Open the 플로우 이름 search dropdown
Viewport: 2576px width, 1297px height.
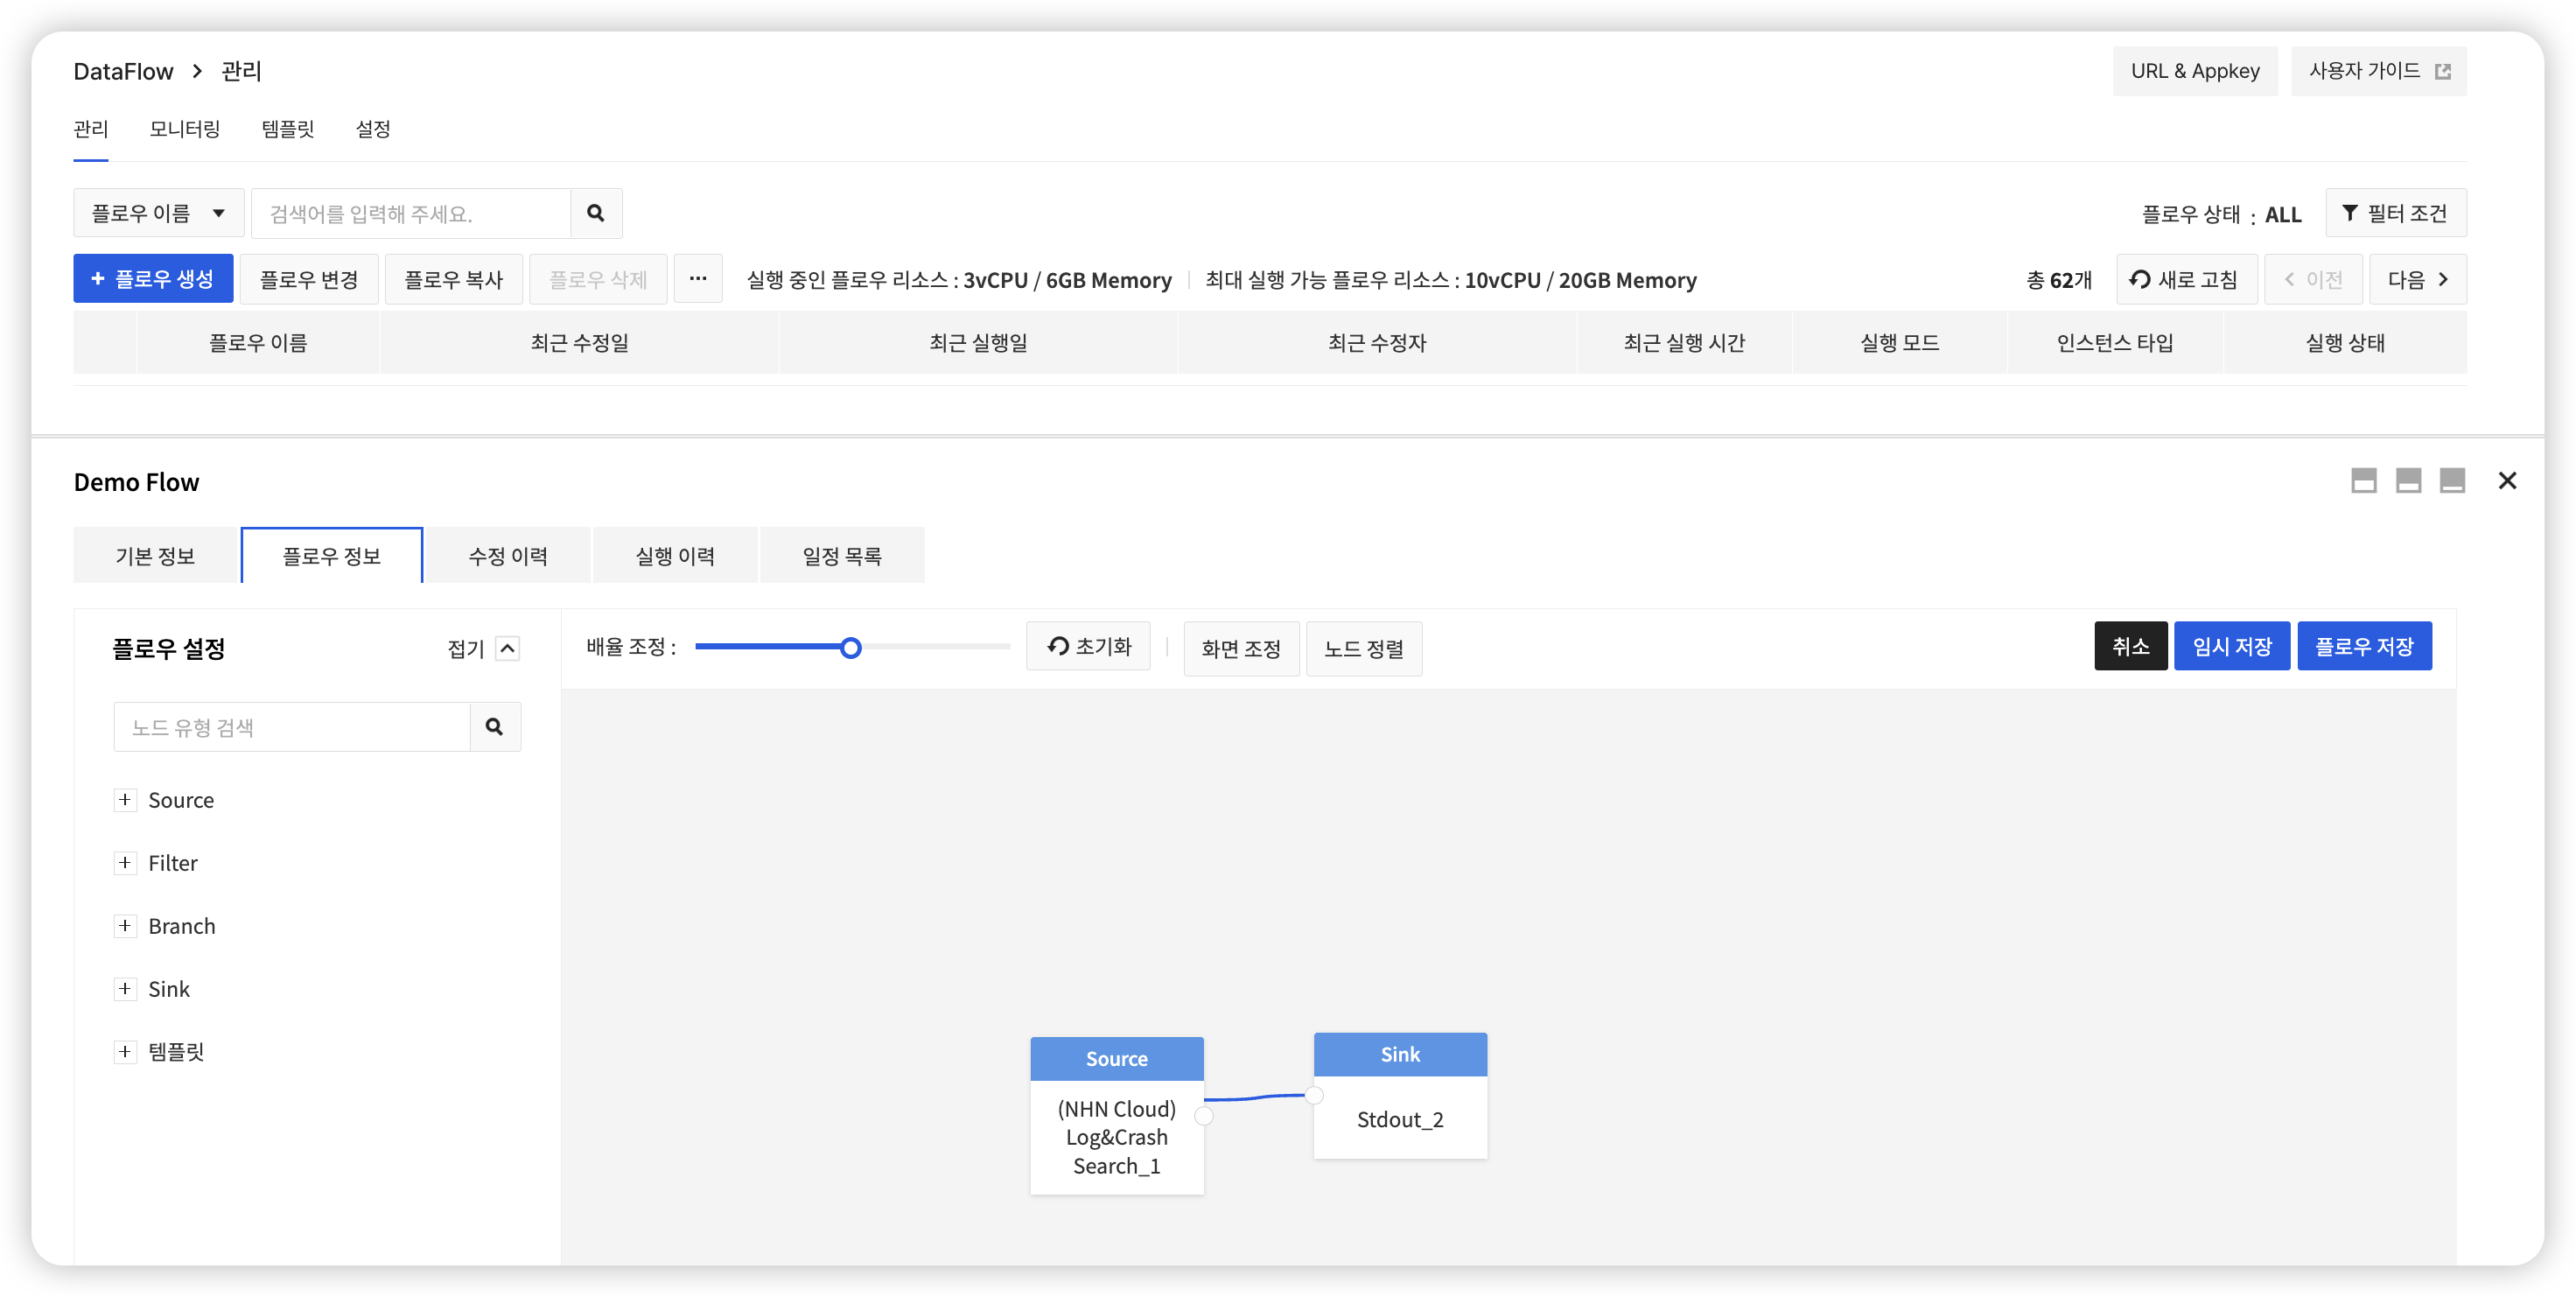(158, 213)
